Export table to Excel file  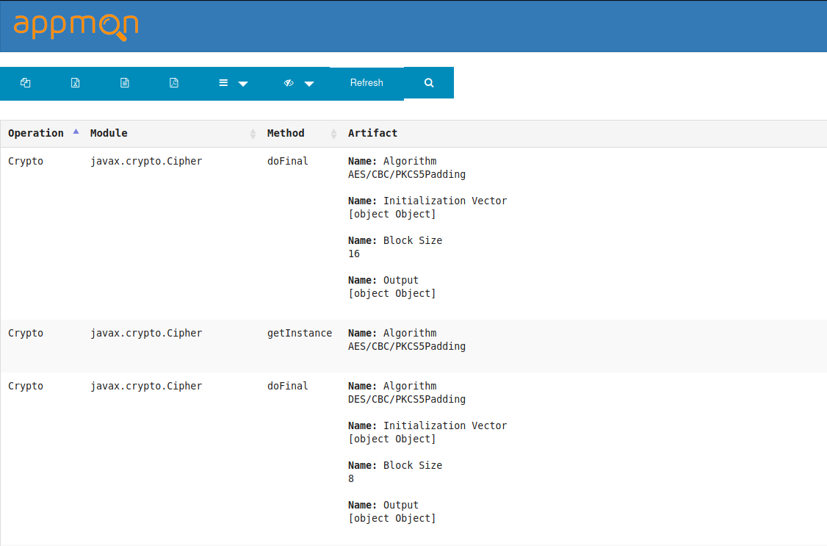(75, 83)
